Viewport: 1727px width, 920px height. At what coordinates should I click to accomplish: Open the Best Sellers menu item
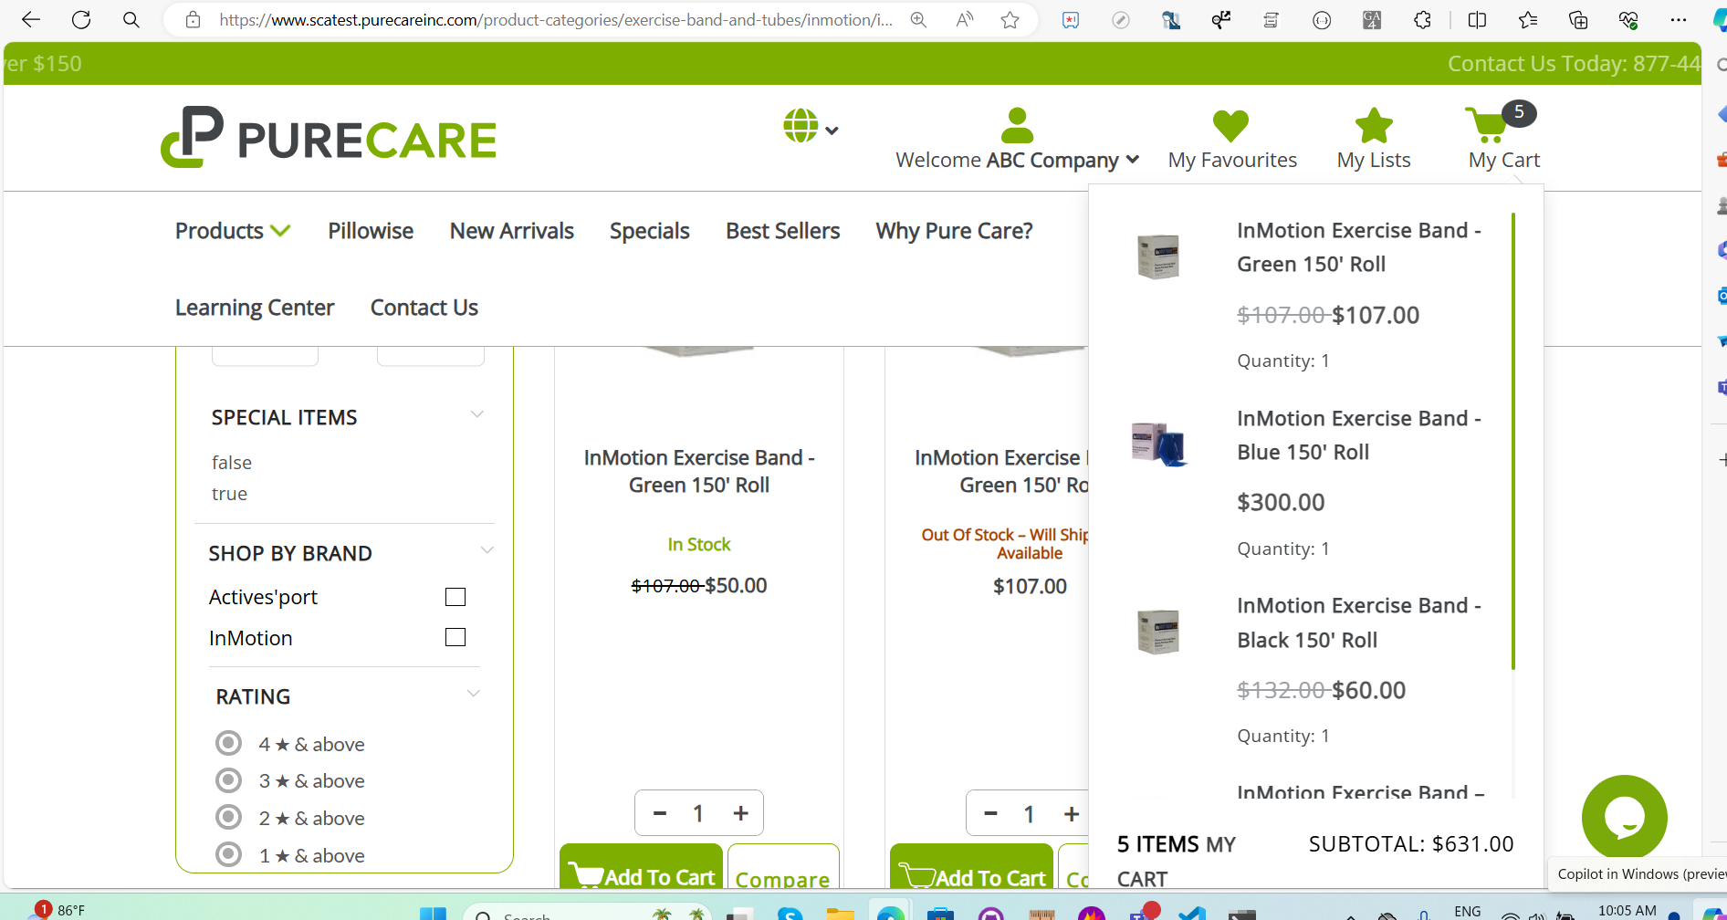point(782,232)
